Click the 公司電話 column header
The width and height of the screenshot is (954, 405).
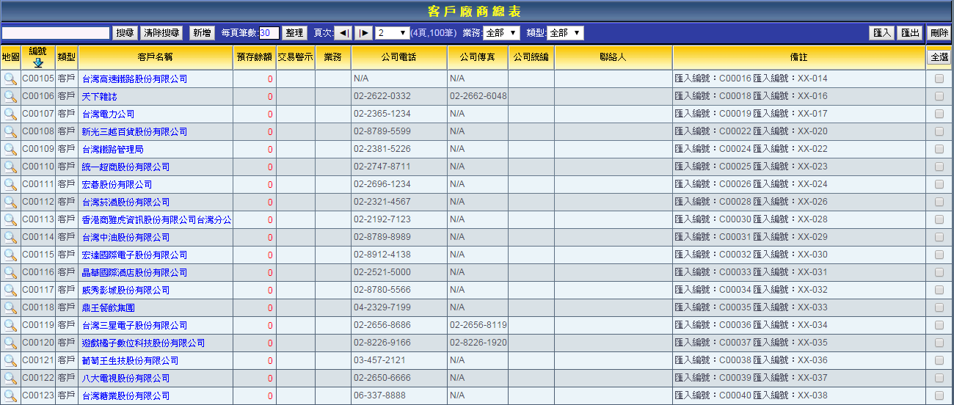(398, 57)
